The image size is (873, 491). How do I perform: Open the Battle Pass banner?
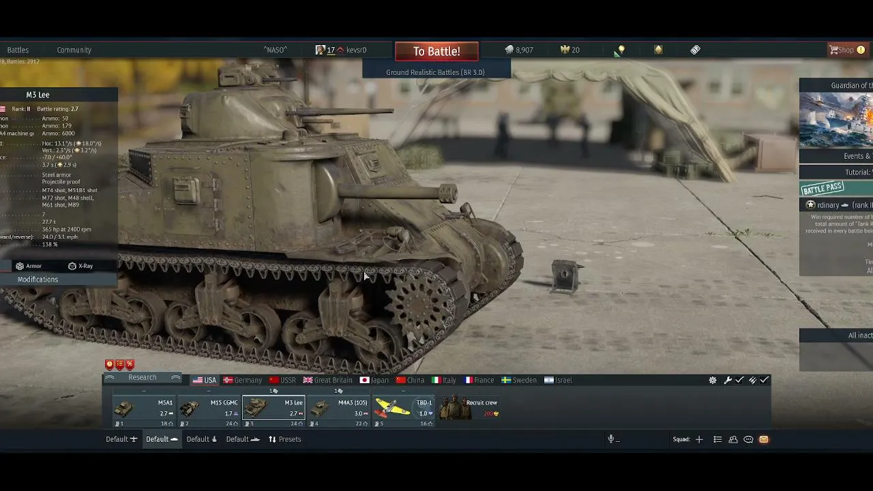point(837,188)
